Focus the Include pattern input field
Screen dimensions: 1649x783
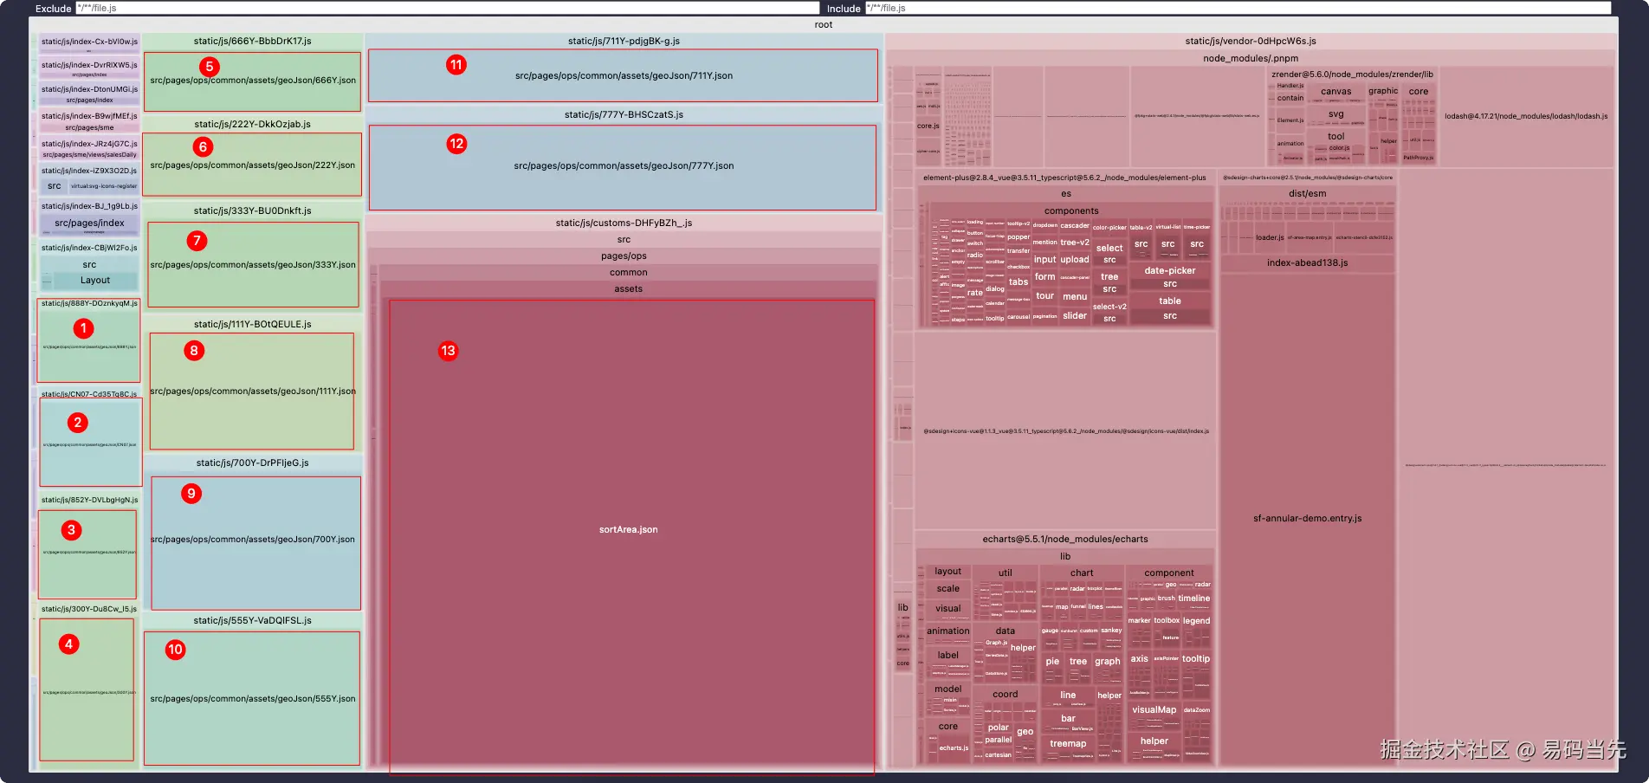1238,8
